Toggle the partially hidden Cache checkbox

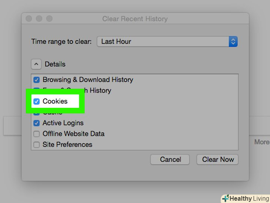[37, 113]
